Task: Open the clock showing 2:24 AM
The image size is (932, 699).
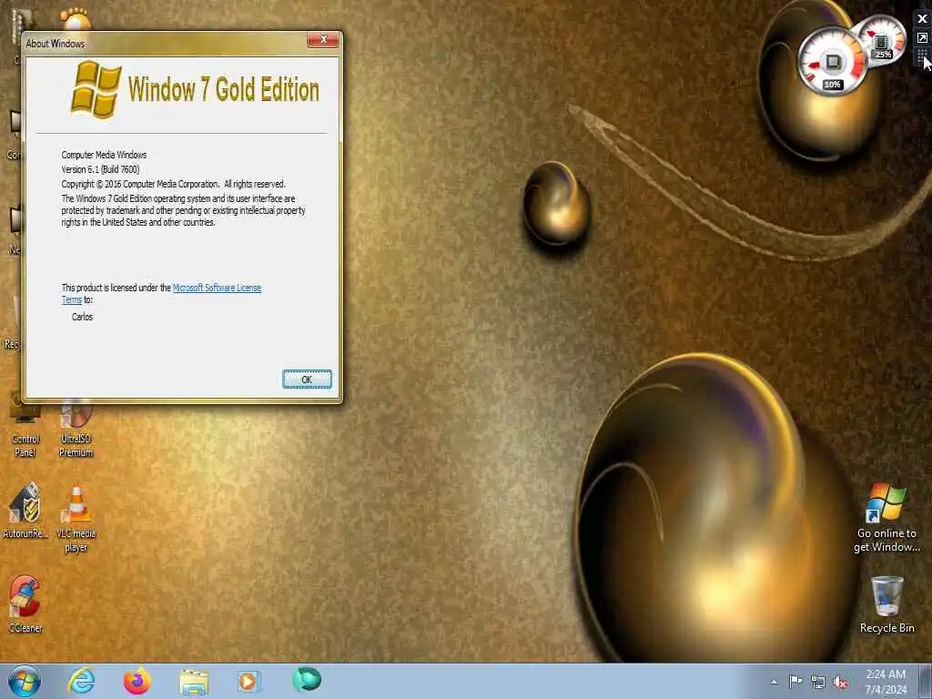Action: (x=886, y=682)
